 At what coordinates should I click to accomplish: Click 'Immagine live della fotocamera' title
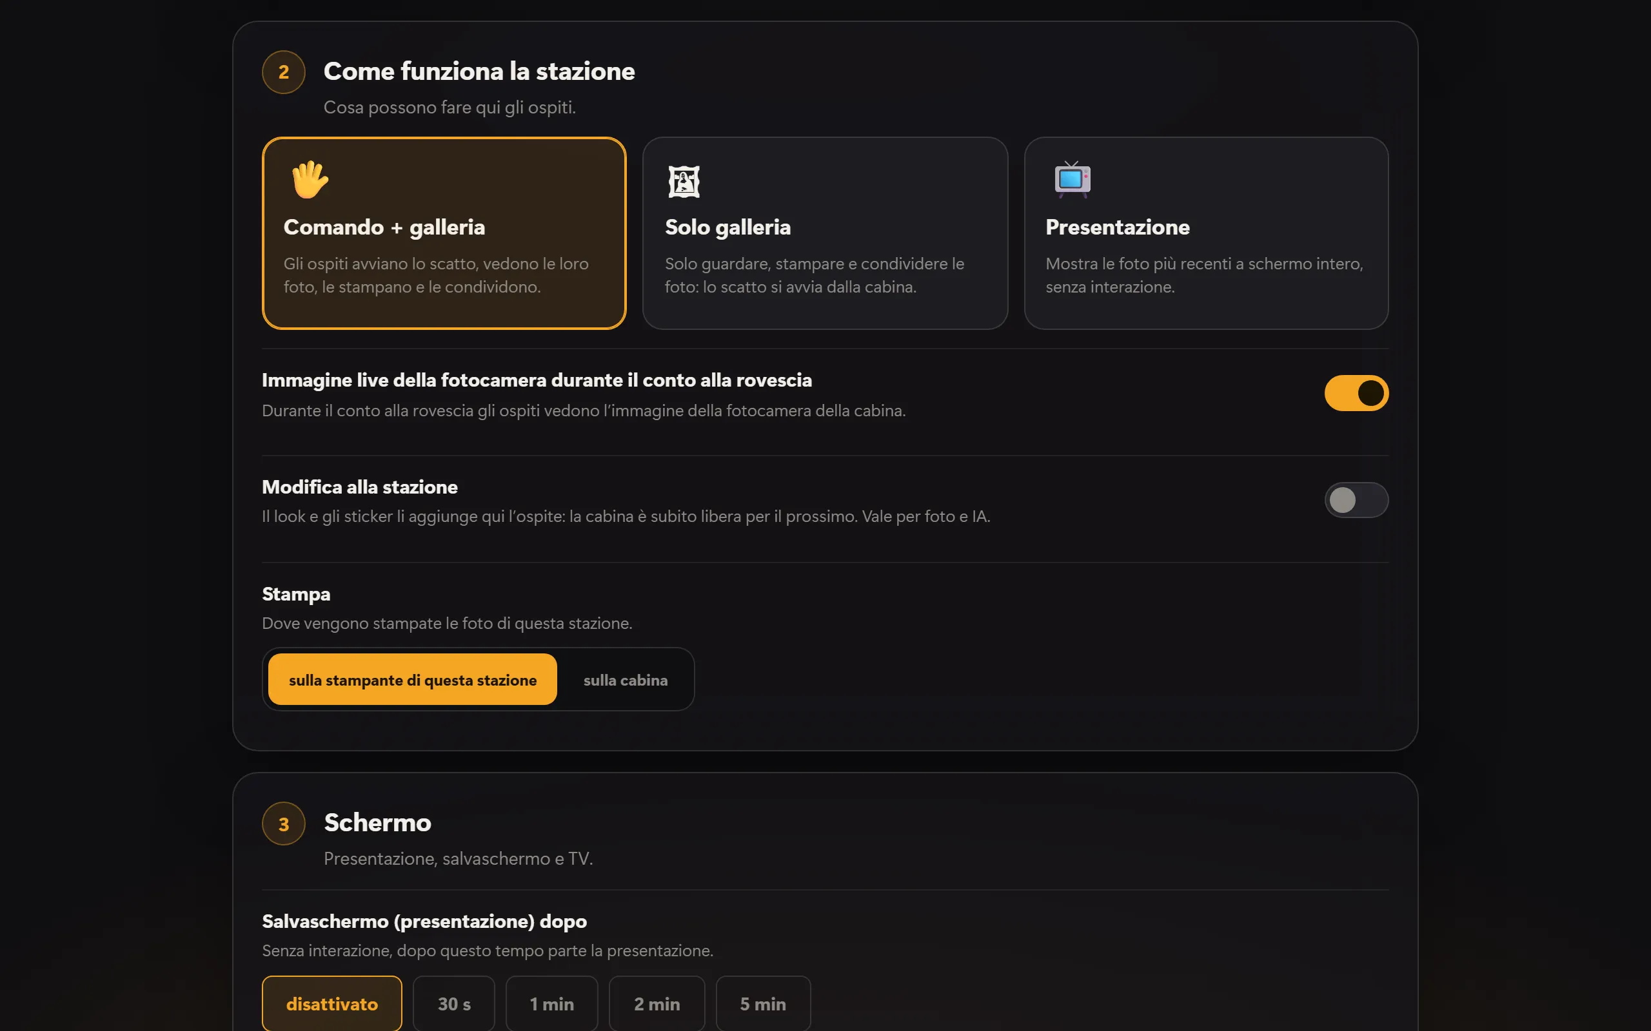pyautogui.click(x=537, y=380)
